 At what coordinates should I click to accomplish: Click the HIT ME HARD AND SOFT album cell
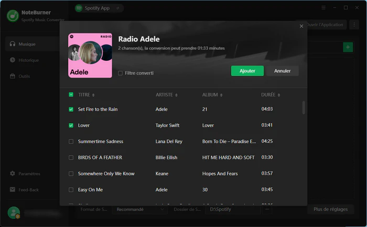tap(228, 158)
